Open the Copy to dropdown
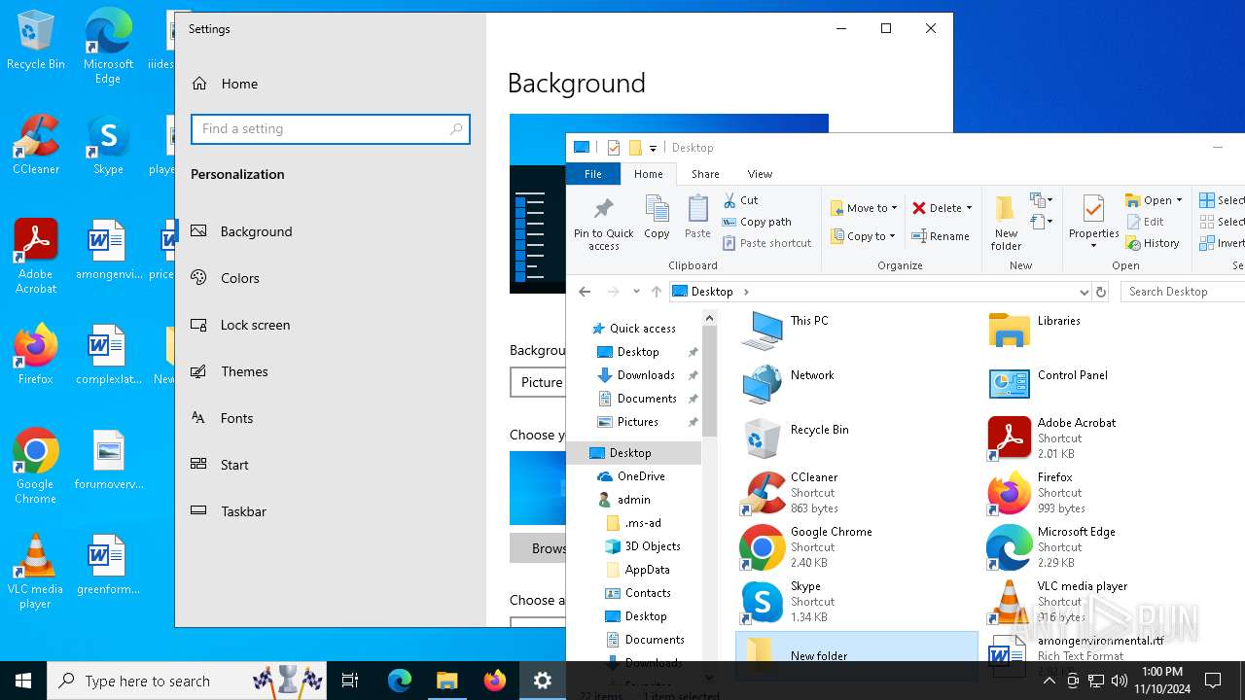Viewport: 1245px width, 700px height. [864, 236]
